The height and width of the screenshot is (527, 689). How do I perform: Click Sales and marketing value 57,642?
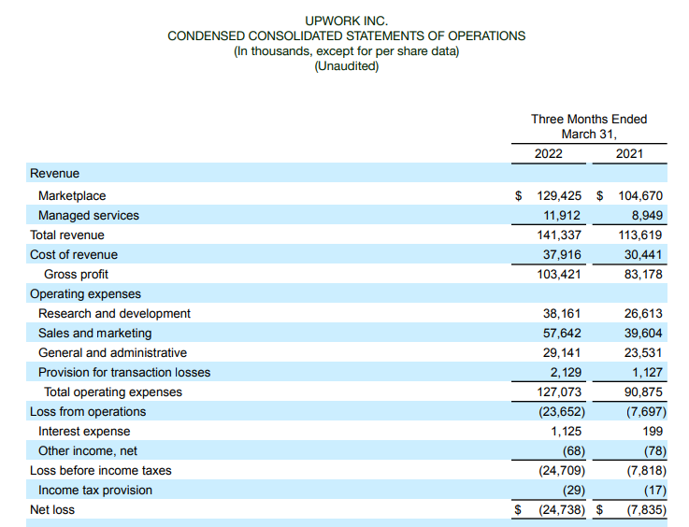(562, 333)
